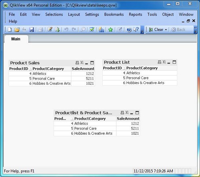This screenshot has width=200, height=177.
Task: Click the New document icon
Action: [10, 30]
